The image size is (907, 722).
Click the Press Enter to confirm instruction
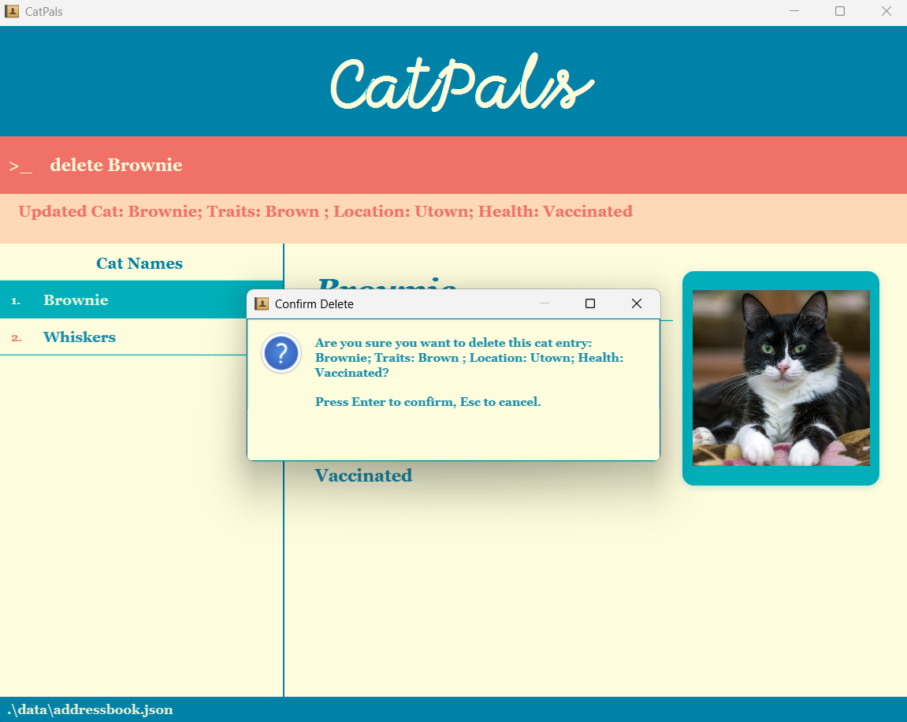pos(428,402)
